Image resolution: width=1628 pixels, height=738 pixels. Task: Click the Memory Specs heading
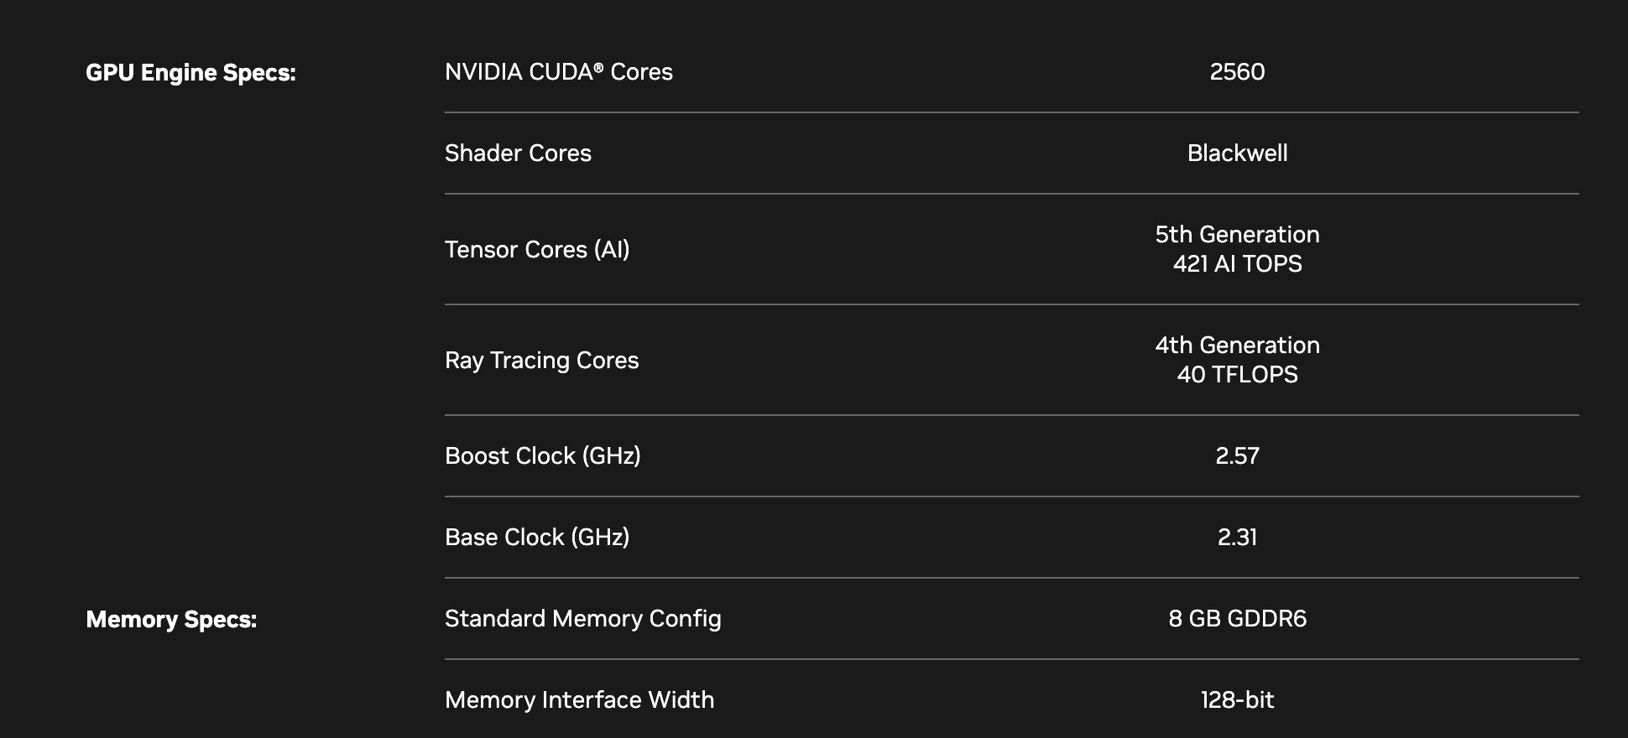coord(171,620)
